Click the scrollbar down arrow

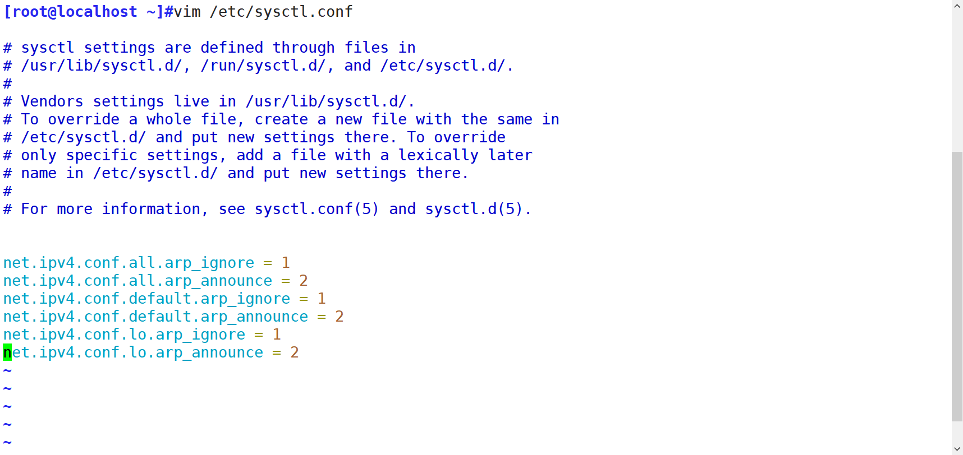[x=957, y=449]
